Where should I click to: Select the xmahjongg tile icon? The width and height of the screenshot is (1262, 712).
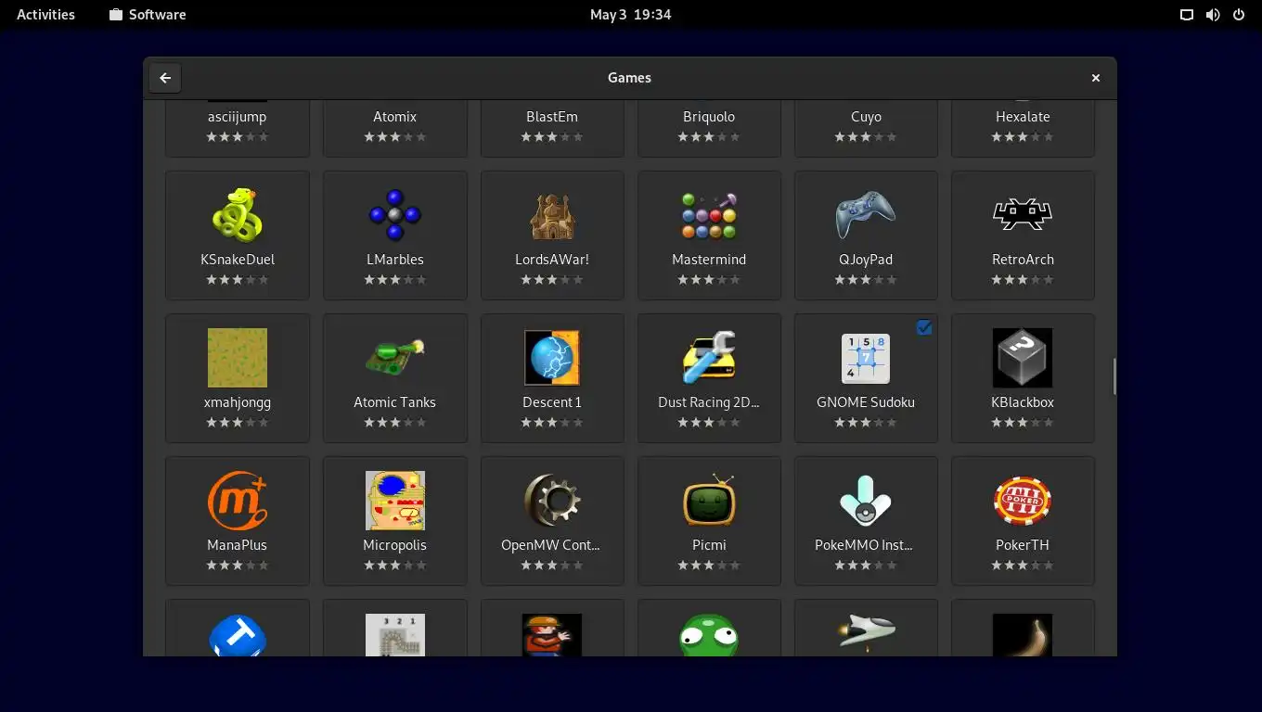click(x=238, y=358)
